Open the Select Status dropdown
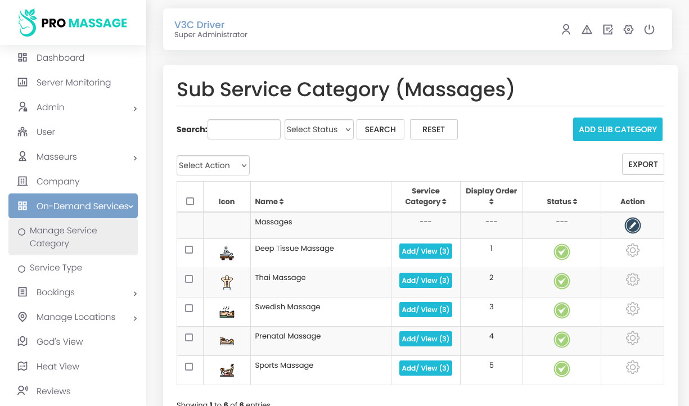Screen dimensions: 689x406 point(319,129)
